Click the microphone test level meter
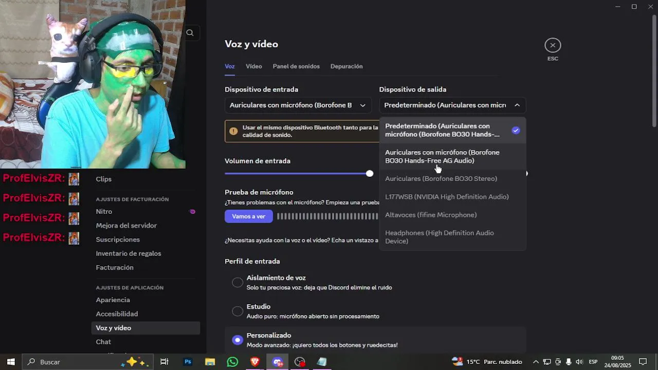Screen dimensions: 658x370 (x=328, y=216)
